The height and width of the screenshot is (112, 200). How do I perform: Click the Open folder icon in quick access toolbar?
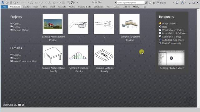7,2
